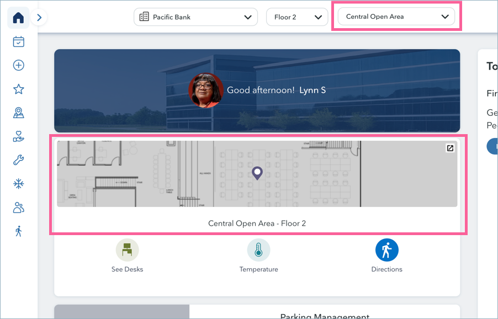Change space via Central Open Area dropdown
Image resolution: width=498 pixels, height=319 pixels.
click(396, 17)
